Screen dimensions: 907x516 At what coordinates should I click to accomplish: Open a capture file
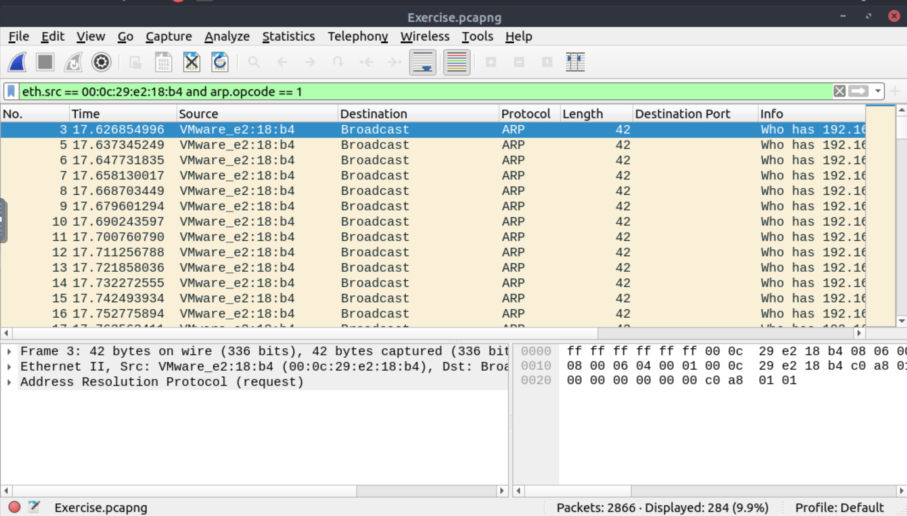(135, 63)
